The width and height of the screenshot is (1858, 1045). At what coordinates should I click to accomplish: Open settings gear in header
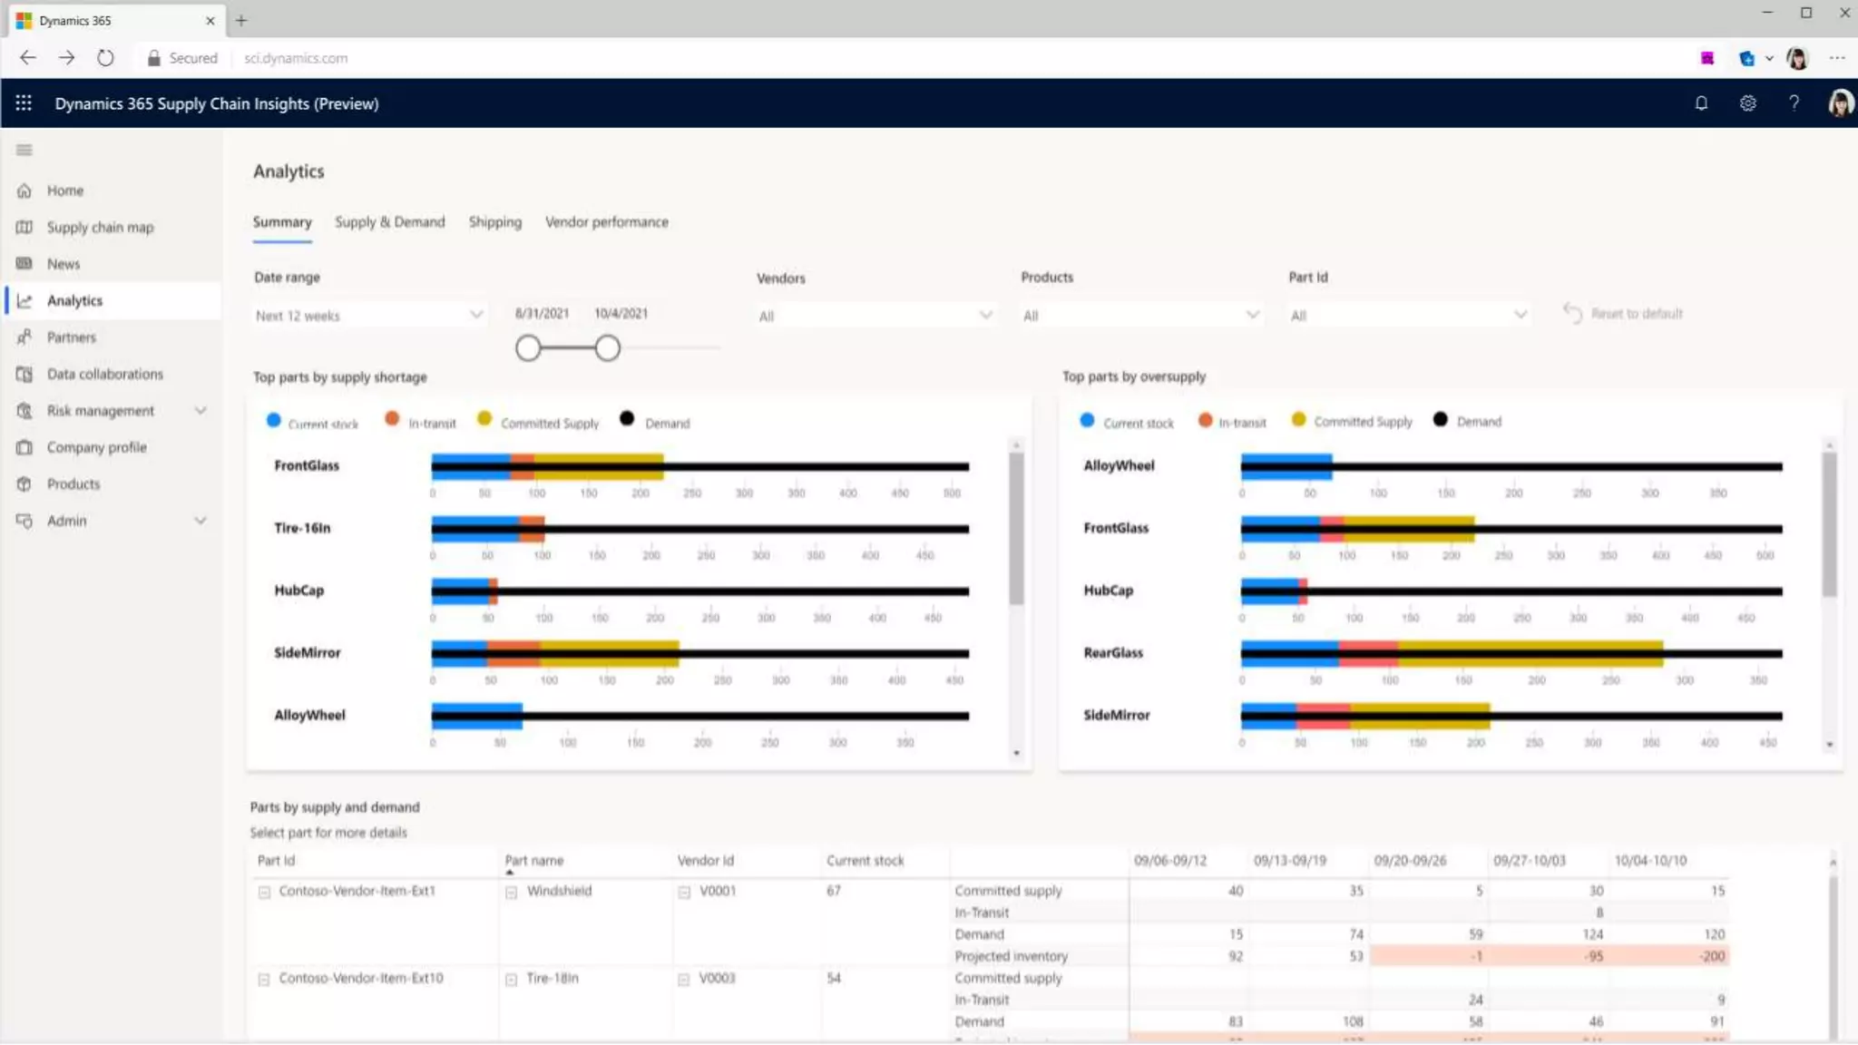[1747, 103]
